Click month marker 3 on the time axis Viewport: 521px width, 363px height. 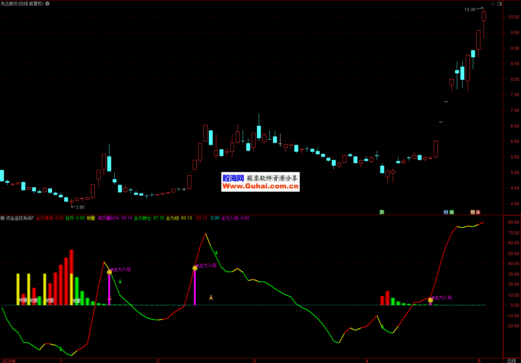(254, 361)
